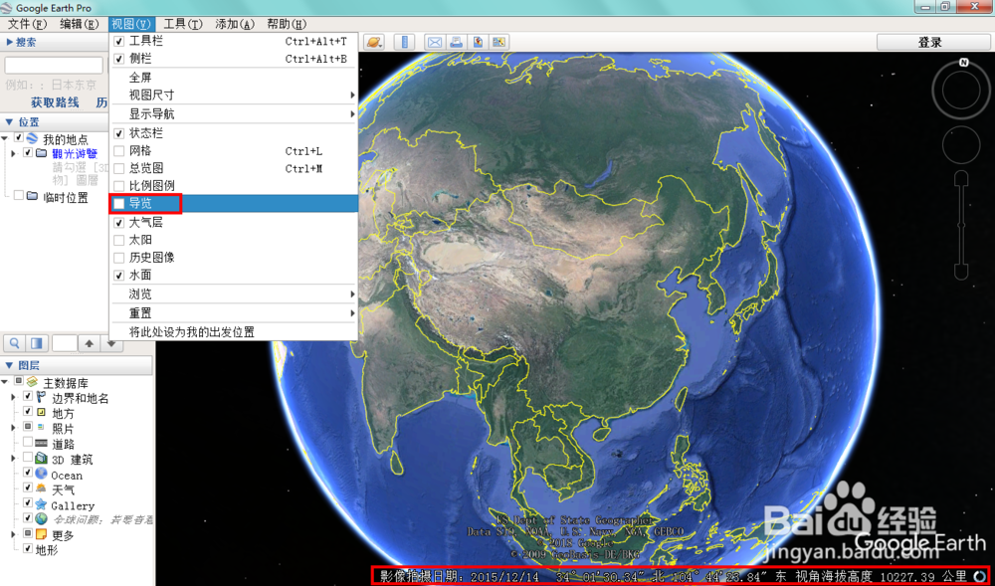Screen dimensions: 995x586
Task: Enable 网格 in the View menu
Action: [x=234, y=151]
